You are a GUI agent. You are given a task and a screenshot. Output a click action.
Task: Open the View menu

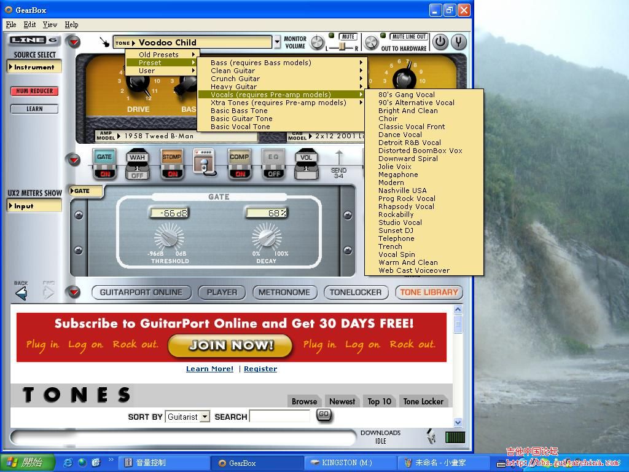[50, 25]
